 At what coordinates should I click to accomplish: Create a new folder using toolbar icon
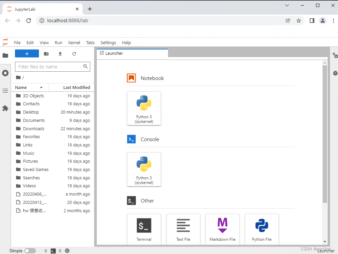(46, 54)
